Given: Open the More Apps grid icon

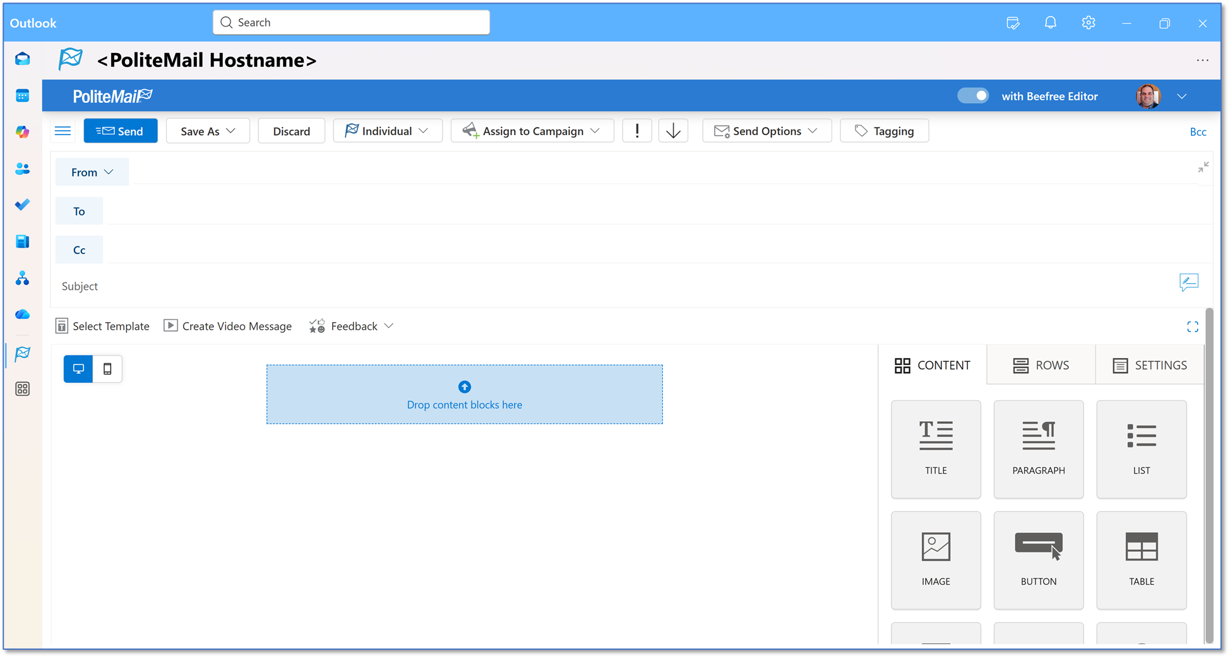Looking at the screenshot, I should coord(23,389).
